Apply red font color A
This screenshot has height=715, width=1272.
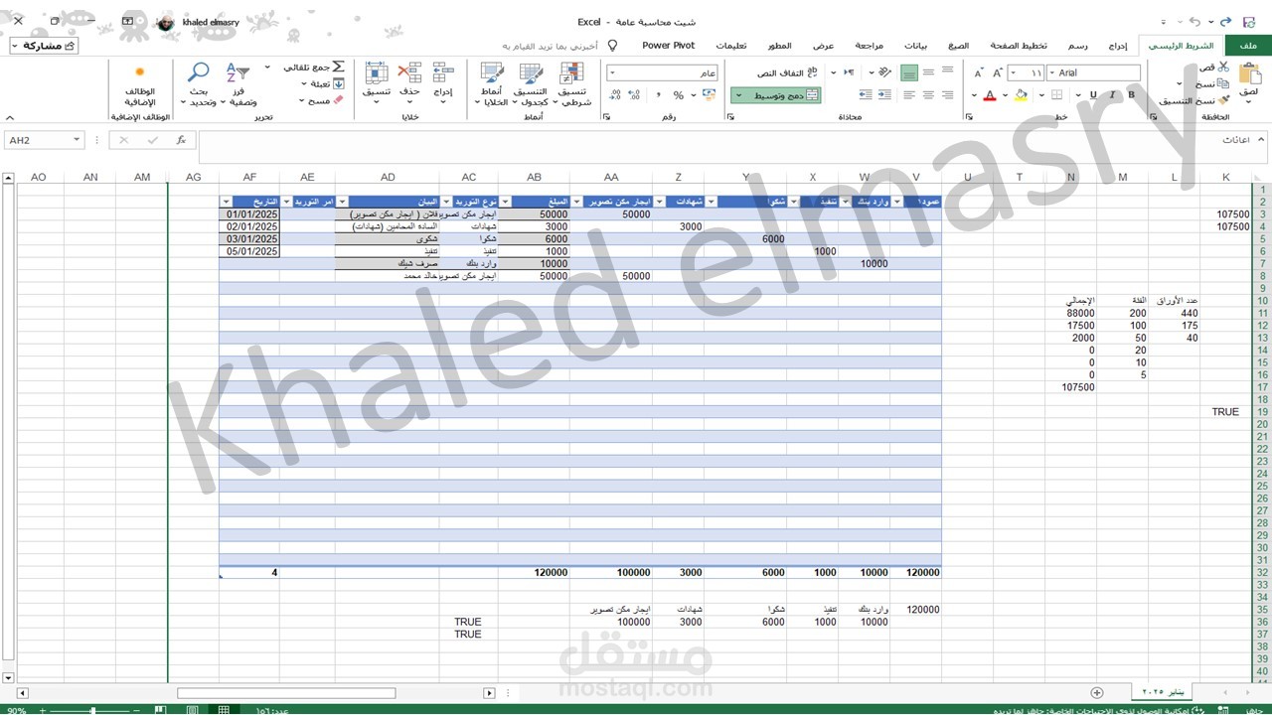pos(990,95)
